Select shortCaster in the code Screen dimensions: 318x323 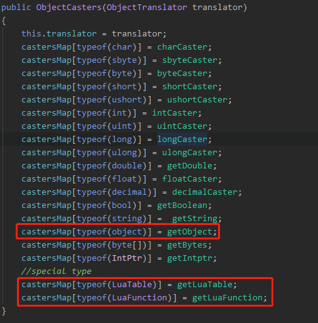coord(190,87)
